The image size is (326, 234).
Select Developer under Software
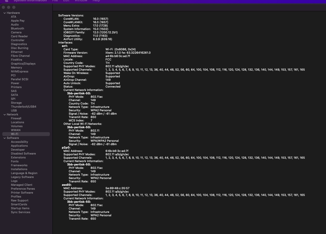point(18,150)
